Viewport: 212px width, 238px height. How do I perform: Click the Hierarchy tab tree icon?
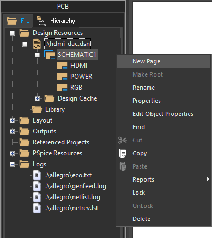[x=41, y=21]
